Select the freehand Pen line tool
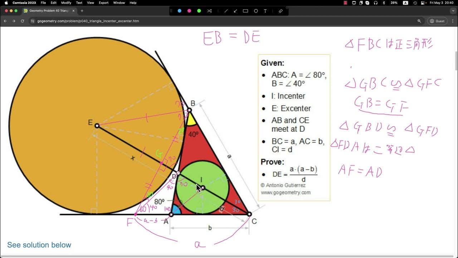 click(226, 11)
